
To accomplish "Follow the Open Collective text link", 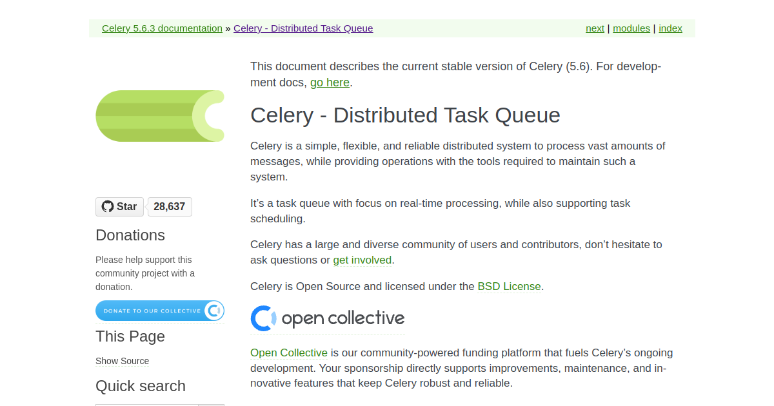I will pos(289,353).
